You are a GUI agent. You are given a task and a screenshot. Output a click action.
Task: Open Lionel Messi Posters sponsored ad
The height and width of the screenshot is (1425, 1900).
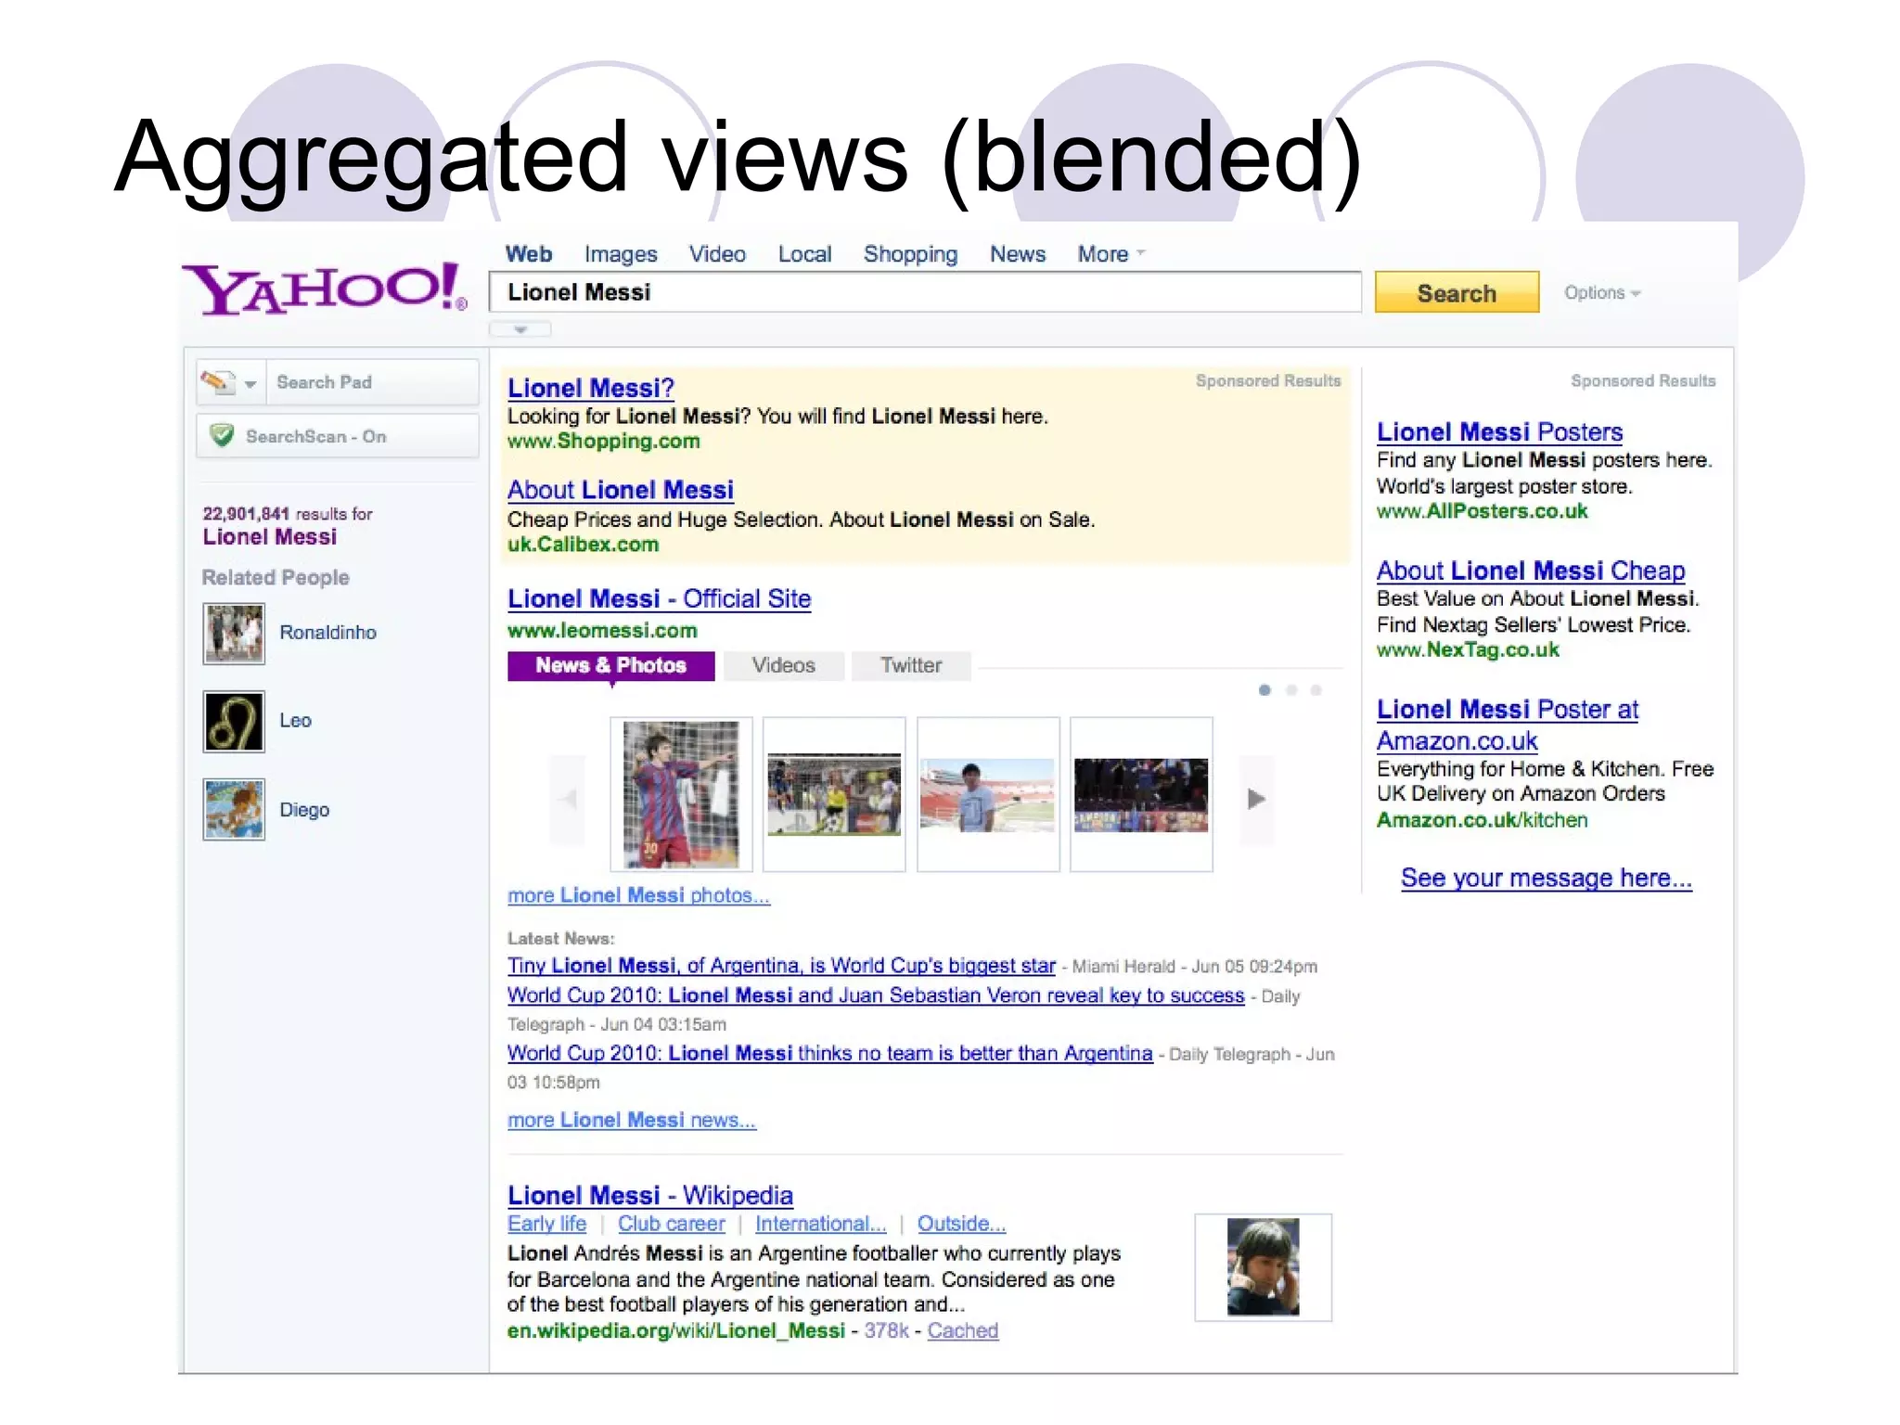pos(1499,432)
